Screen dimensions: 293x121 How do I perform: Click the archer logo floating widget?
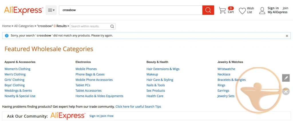pyautogui.click(x=259, y=91)
